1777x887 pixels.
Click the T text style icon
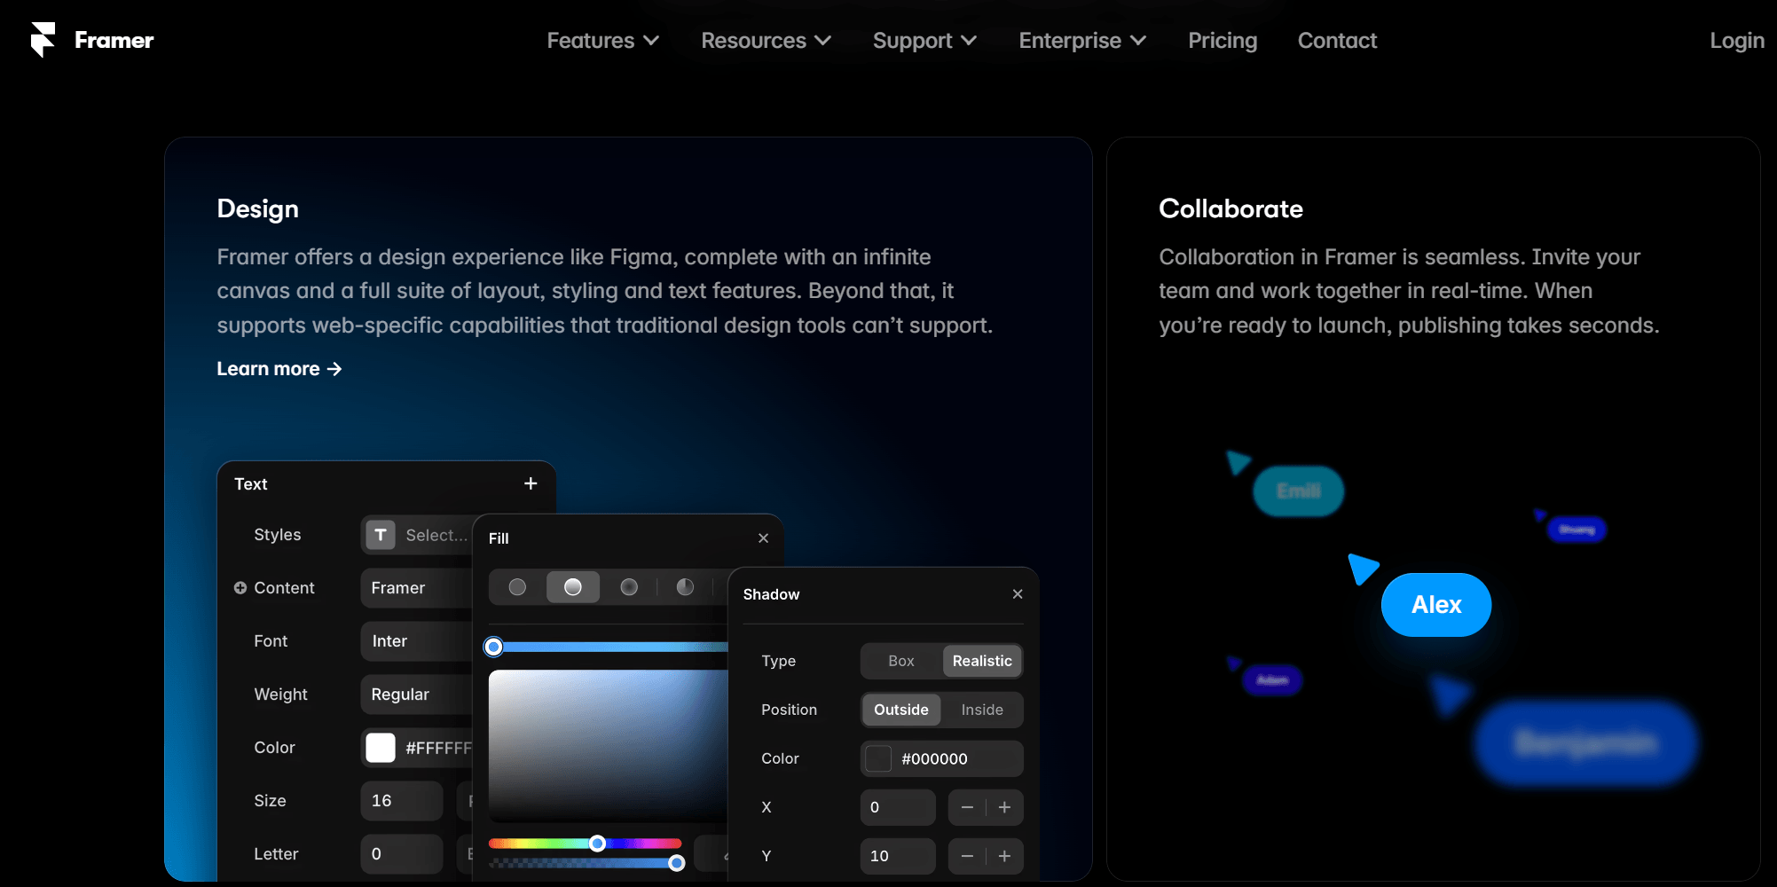tap(381, 535)
